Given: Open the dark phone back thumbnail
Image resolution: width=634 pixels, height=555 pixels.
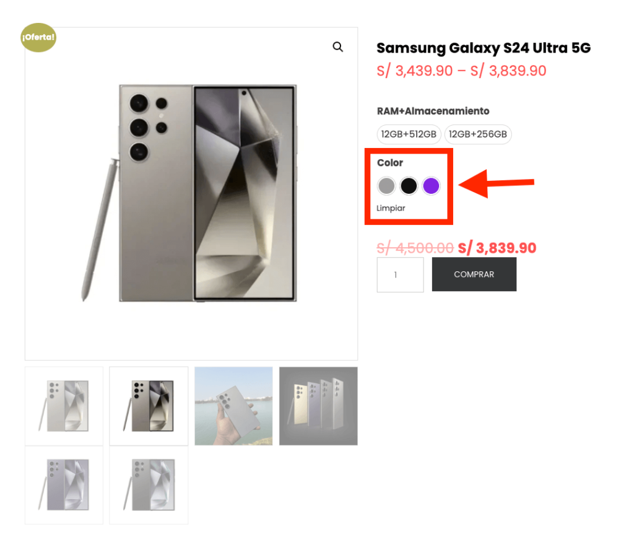Looking at the screenshot, I should click(x=149, y=406).
